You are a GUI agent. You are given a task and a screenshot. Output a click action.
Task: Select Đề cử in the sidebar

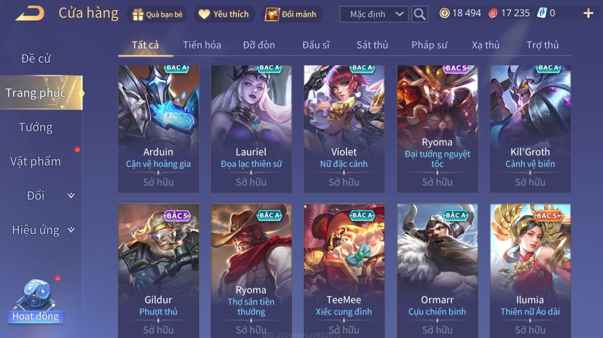36,58
